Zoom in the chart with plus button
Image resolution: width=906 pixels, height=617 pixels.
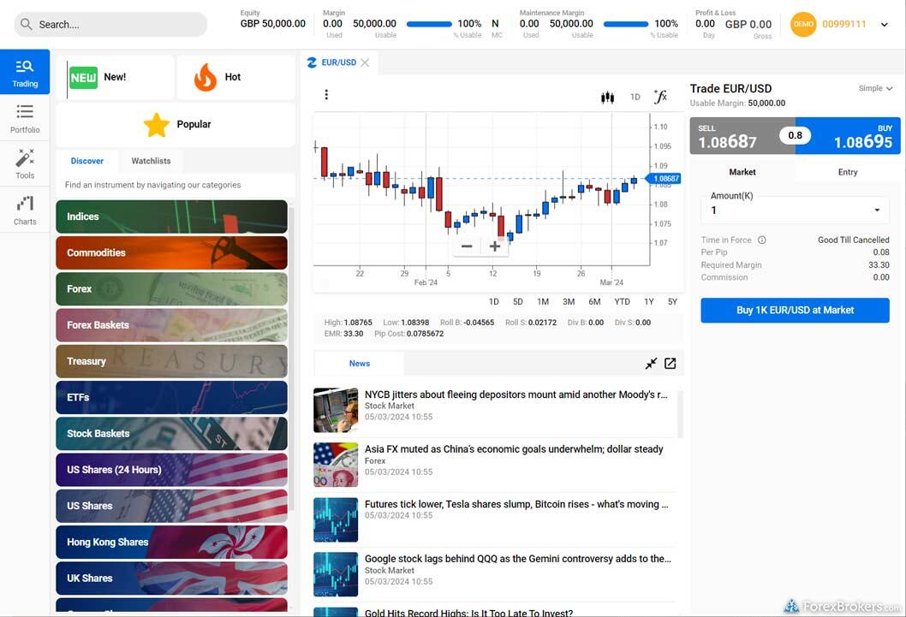[495, 246]
